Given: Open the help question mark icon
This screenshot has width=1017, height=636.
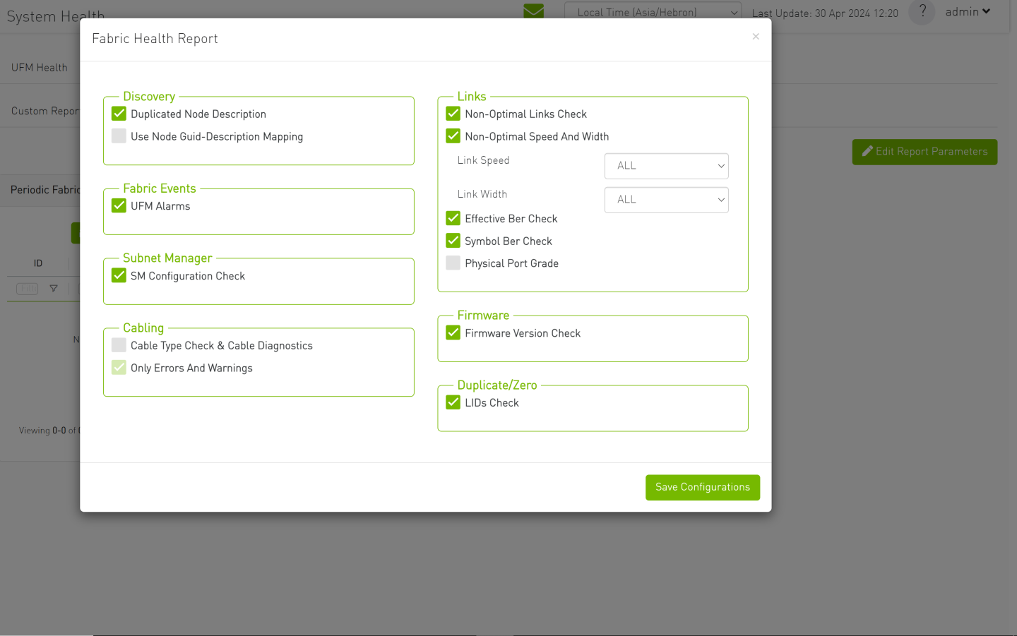Looking at the screenshot, I should pos(922,12).
